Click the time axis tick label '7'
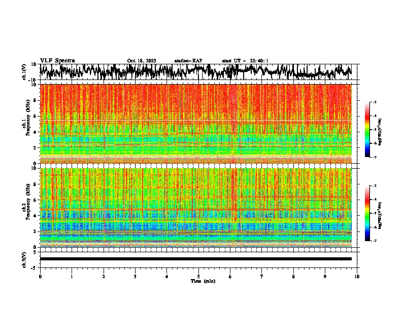 click(x=262, y=277)
